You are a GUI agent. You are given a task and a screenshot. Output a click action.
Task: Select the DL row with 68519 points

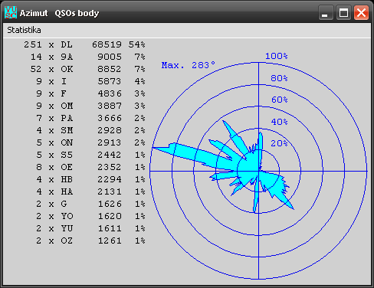coord(84,44)
